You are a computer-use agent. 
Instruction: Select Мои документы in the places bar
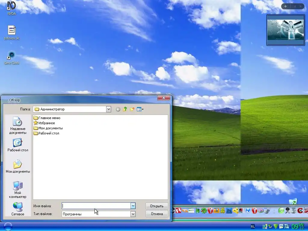point(18,167)
